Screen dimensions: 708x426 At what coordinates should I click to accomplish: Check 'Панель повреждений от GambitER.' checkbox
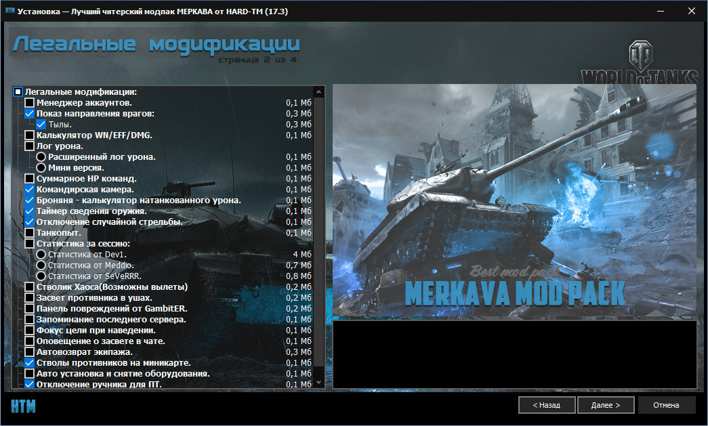point(29,309)
